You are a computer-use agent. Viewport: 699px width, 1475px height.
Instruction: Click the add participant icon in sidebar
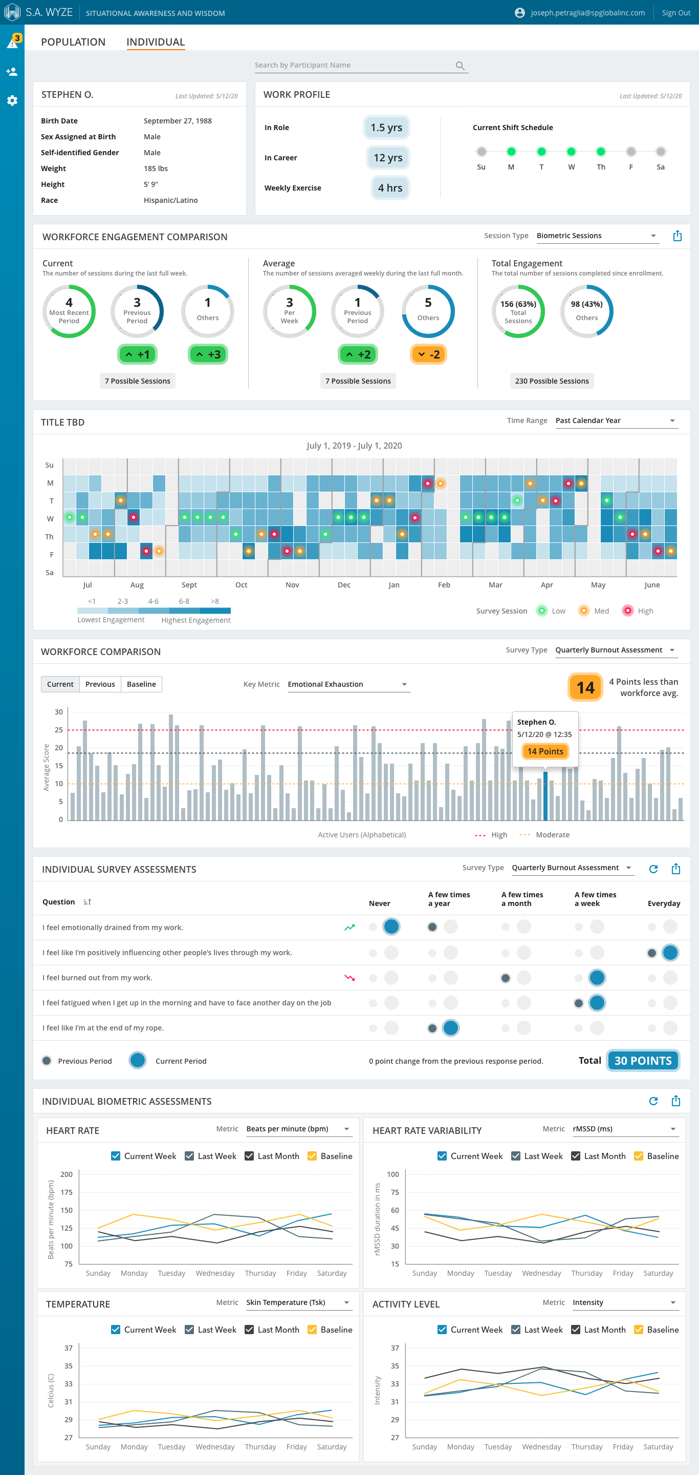pos(12,72)
